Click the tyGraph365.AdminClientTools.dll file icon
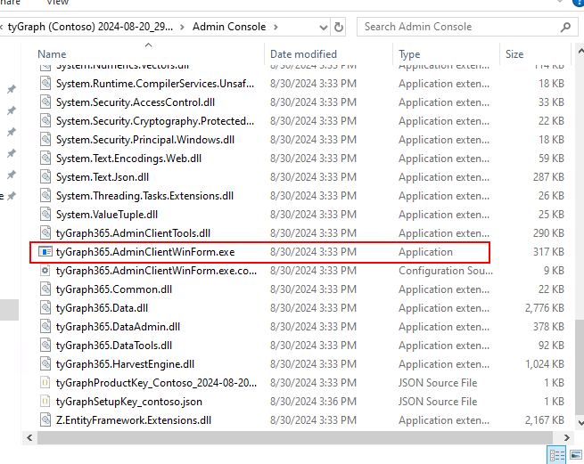 [x=45, y=233]
